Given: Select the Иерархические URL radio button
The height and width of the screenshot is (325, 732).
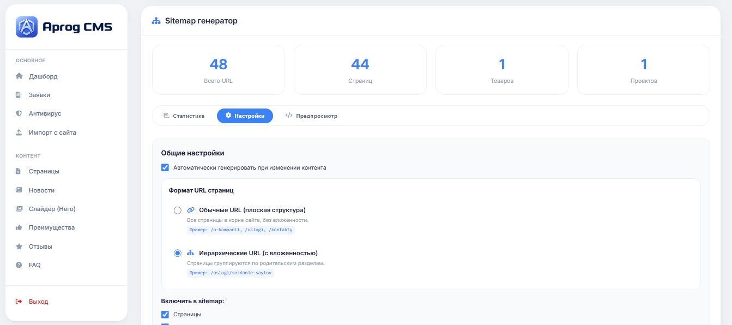Looking at the screenshot, I should [x=177, y=253].
